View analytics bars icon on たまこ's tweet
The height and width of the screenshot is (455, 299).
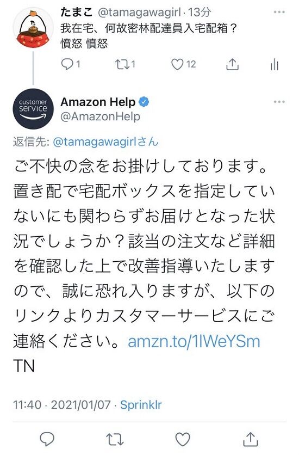(274, 64)
